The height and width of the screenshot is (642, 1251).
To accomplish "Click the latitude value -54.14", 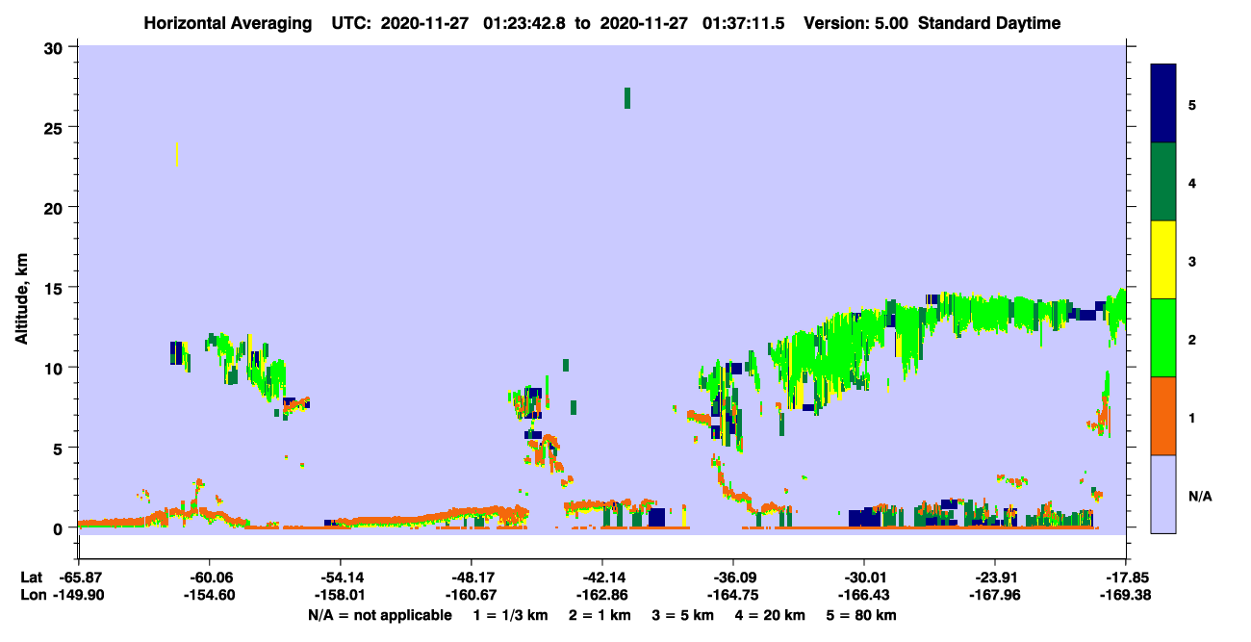I will point(340,578).
